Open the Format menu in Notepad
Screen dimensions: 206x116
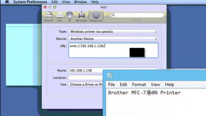139,85
